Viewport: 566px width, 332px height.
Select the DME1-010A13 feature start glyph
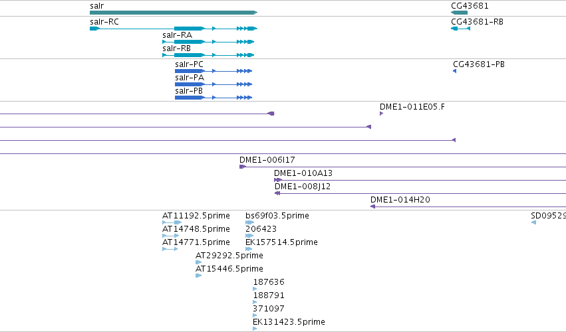pyautogui.click(x=277, y=180)
